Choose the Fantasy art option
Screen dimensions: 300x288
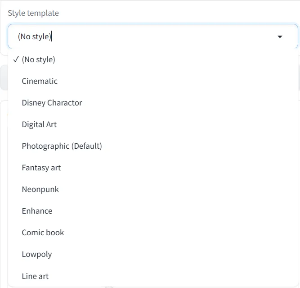coord(153,168)
